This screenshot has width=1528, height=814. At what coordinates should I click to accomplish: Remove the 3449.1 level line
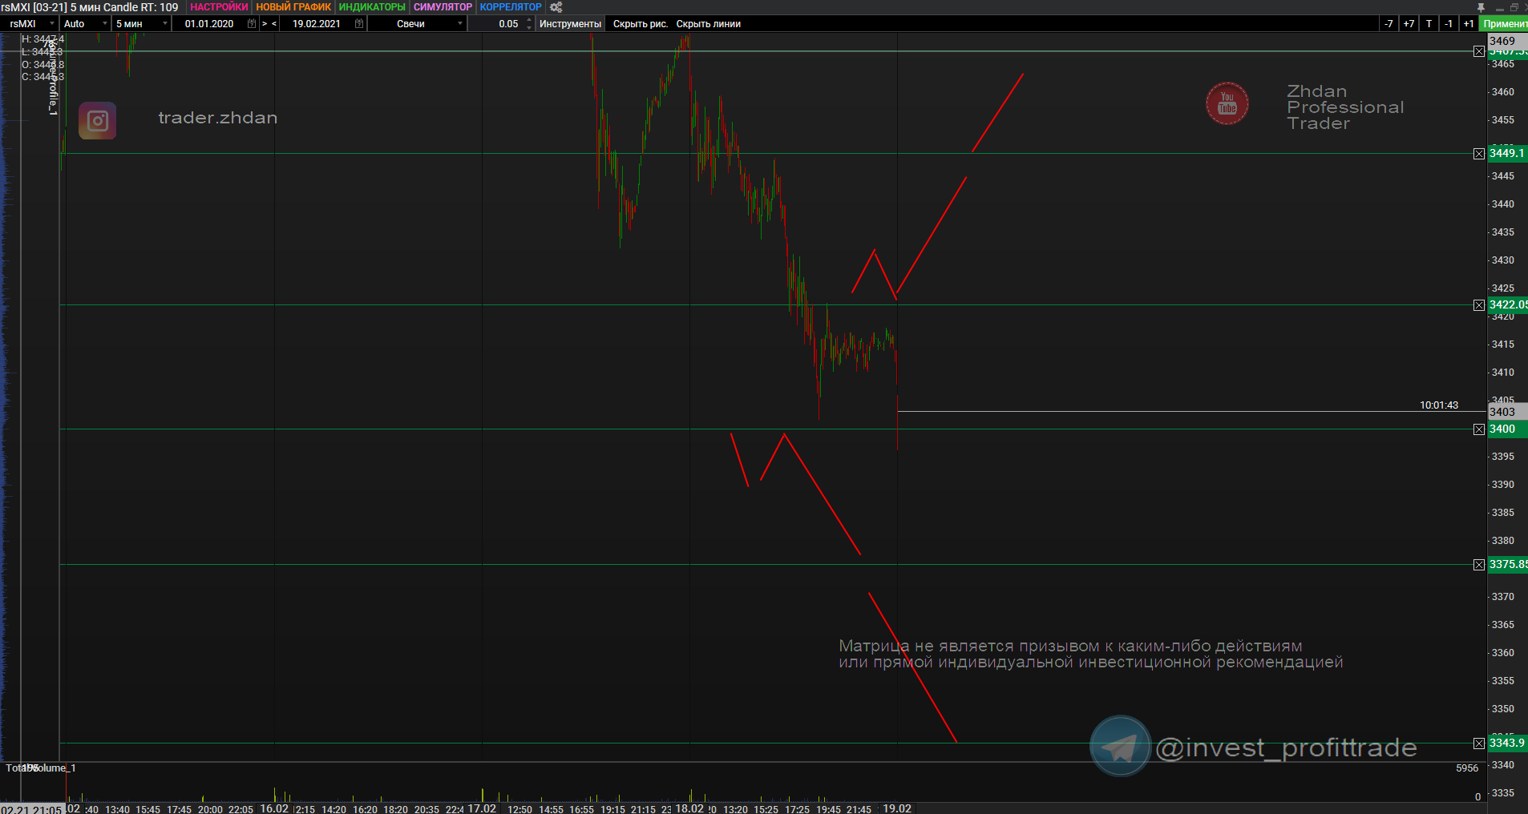1479,154
